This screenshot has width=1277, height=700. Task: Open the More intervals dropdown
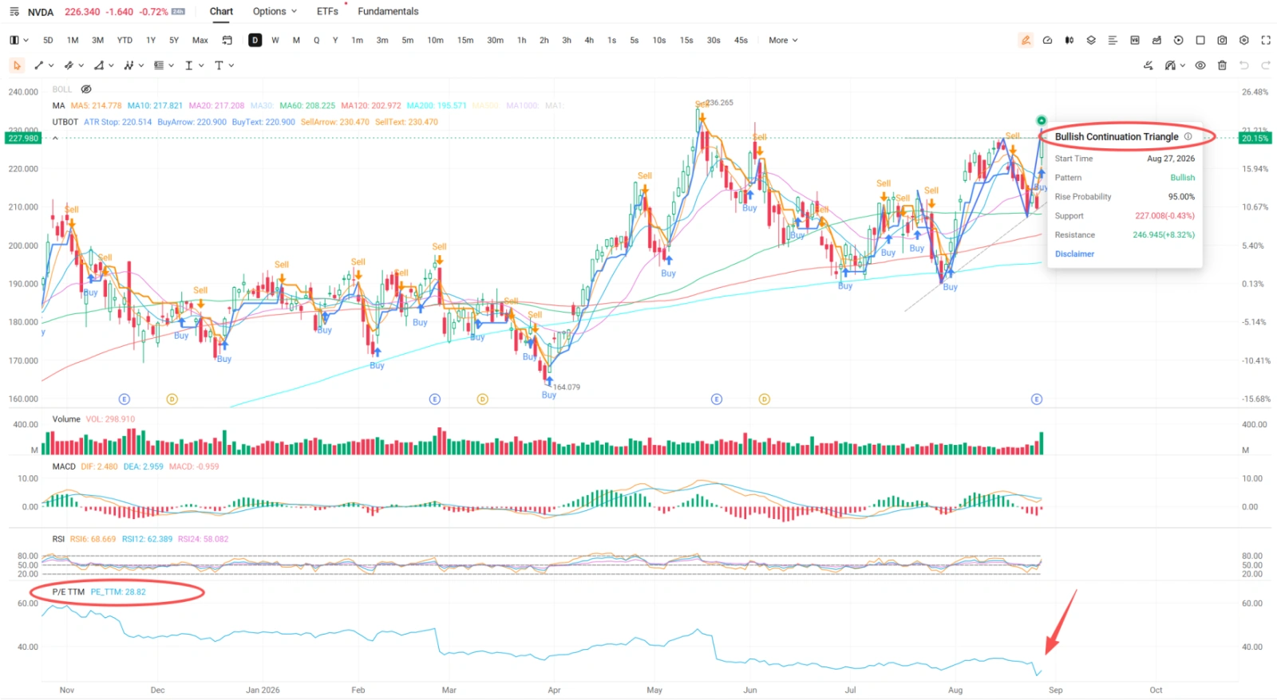(783, 40)
